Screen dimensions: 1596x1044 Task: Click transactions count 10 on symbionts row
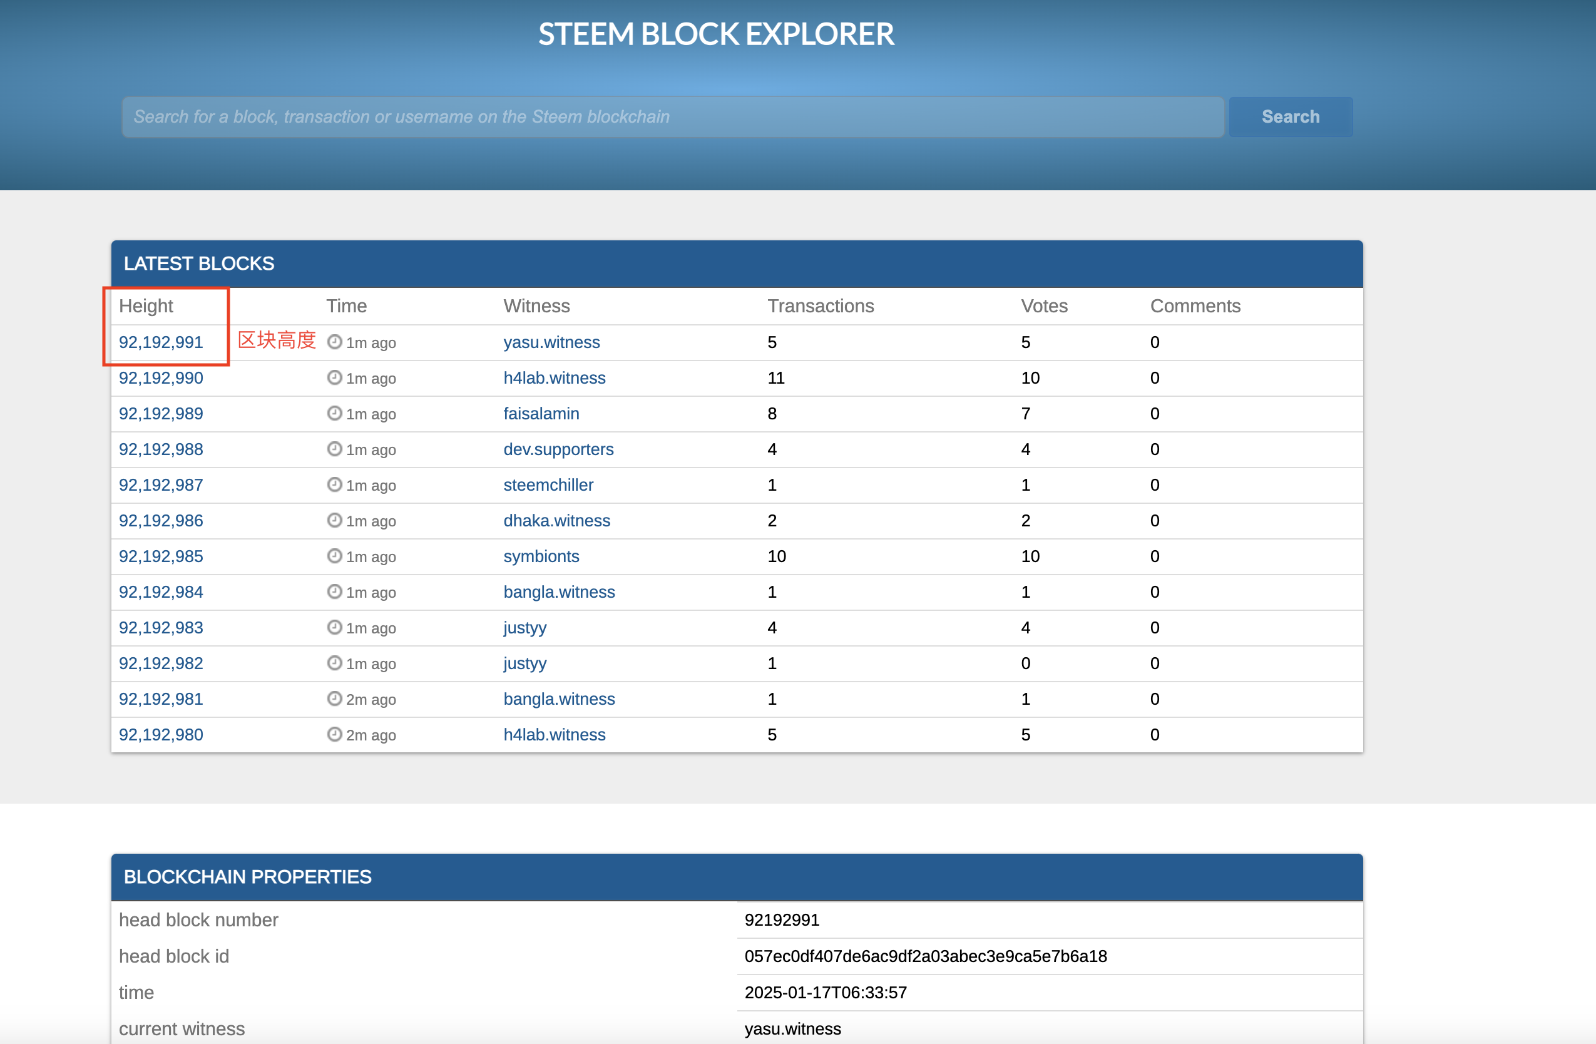coord(777,556)
